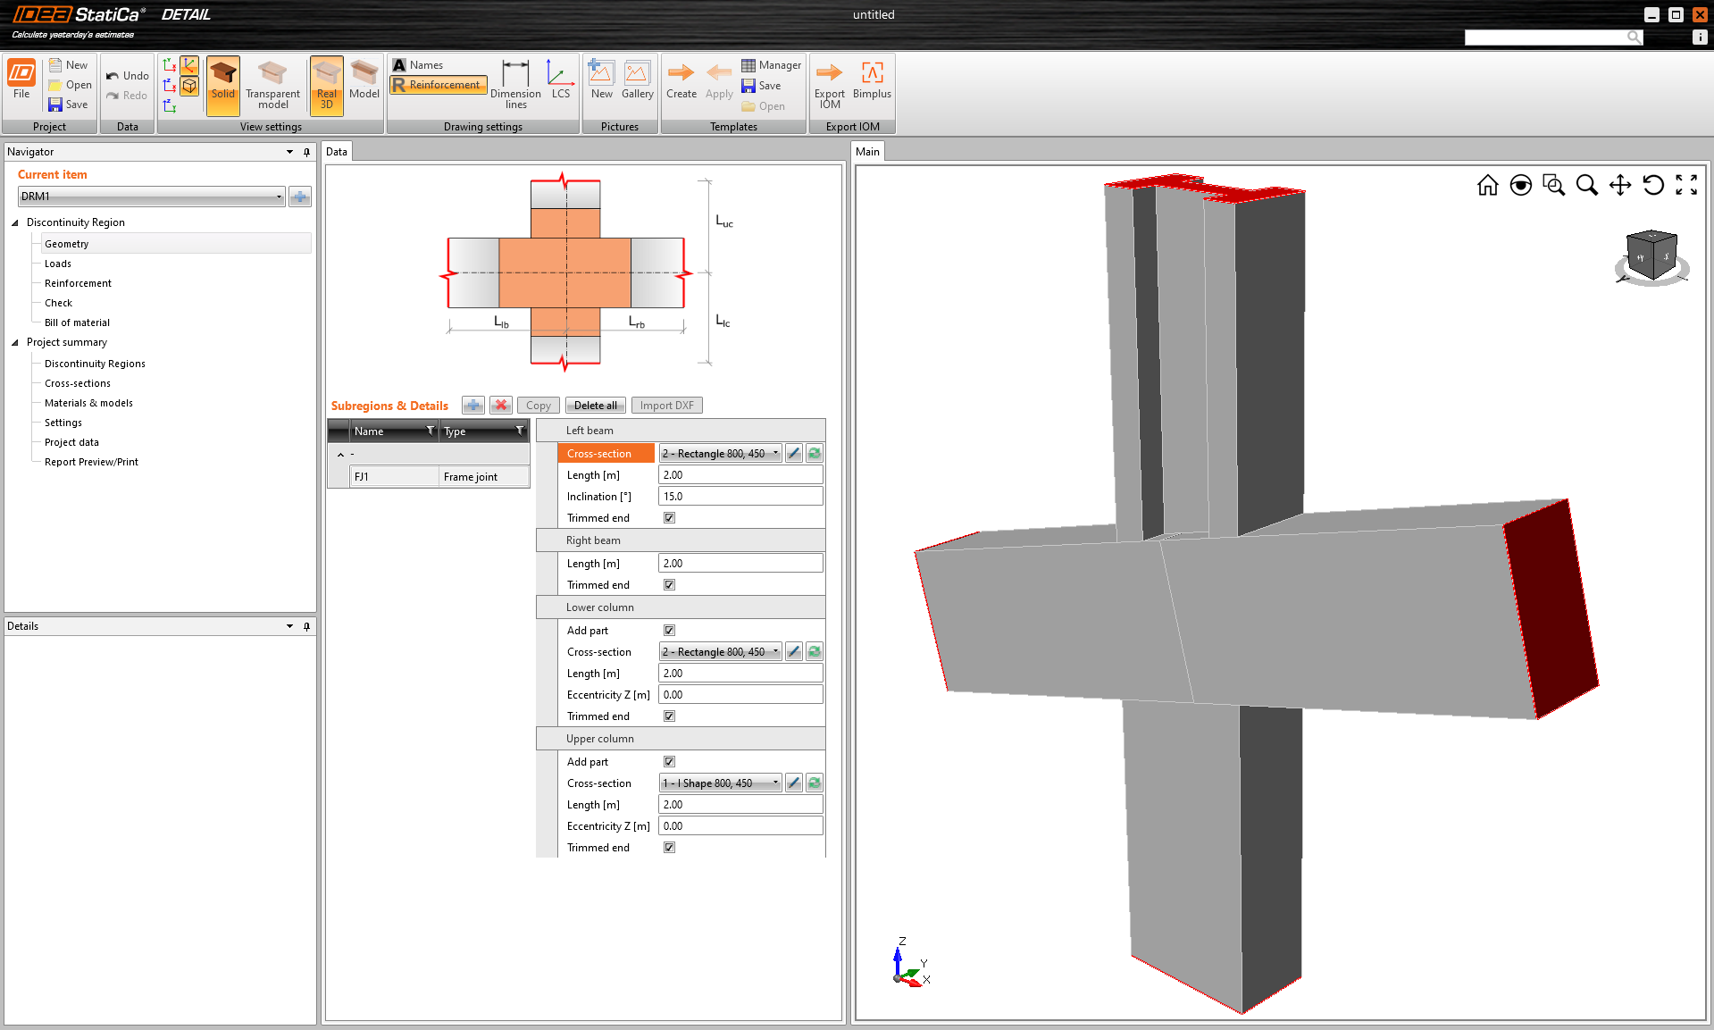The width and height of the screenshot is (1714, 1030).
Task: Uncheck Left beam Trimmed end checkbox
Action: [x=670, y=518]
